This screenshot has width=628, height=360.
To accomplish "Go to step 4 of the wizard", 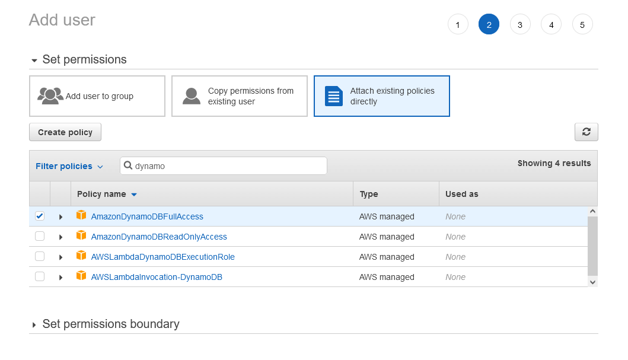I will click(551, 24).
